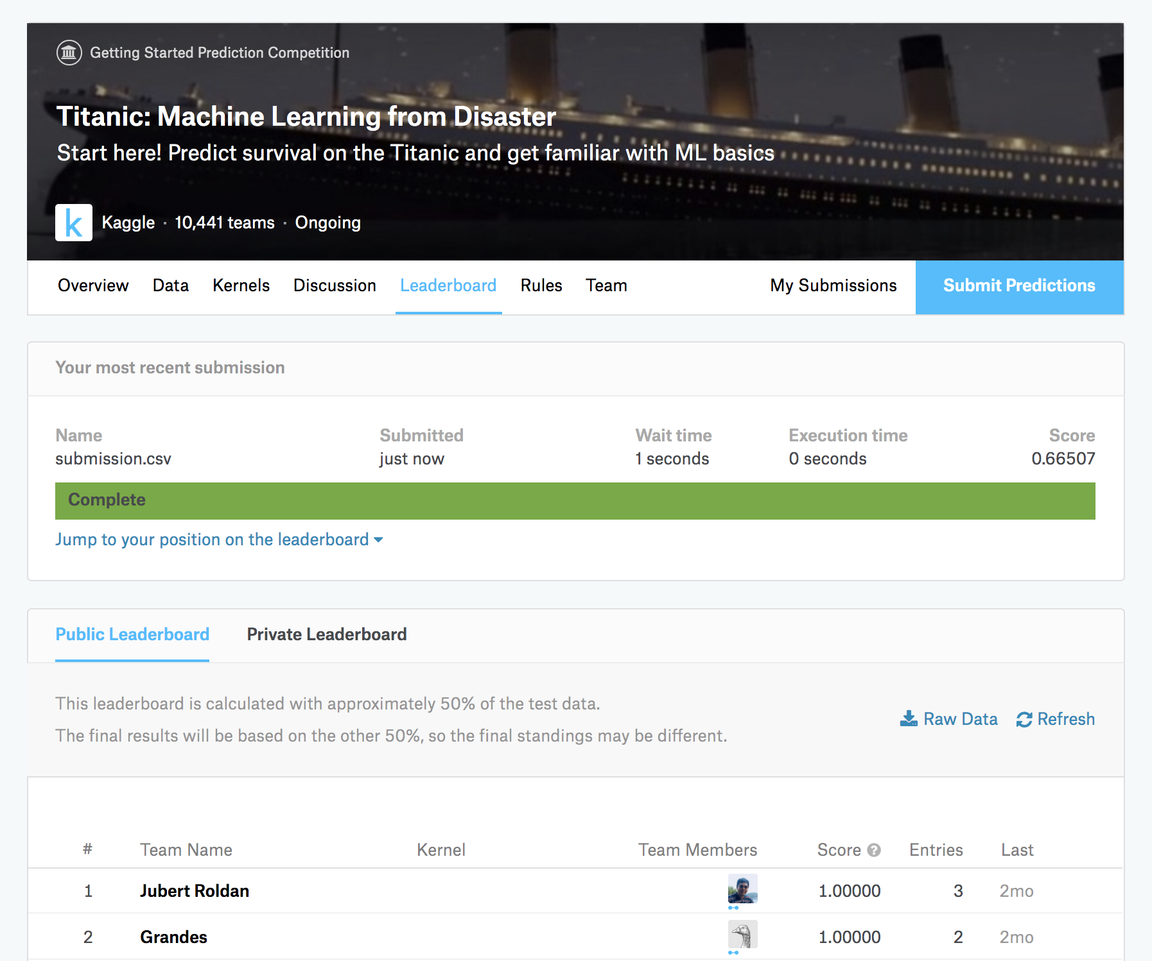Click the Refresh link text
The height and width of the screenshot is (961, 1152).
tap(1066, 719)
